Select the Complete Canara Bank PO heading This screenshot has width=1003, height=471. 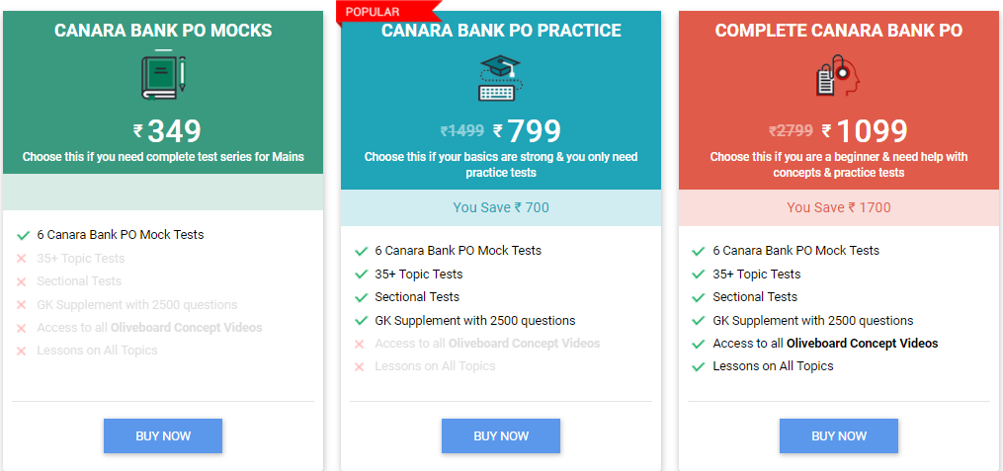839,30
